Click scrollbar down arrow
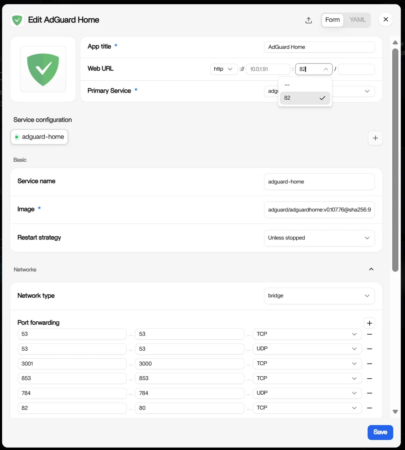 tap(395, 412)
